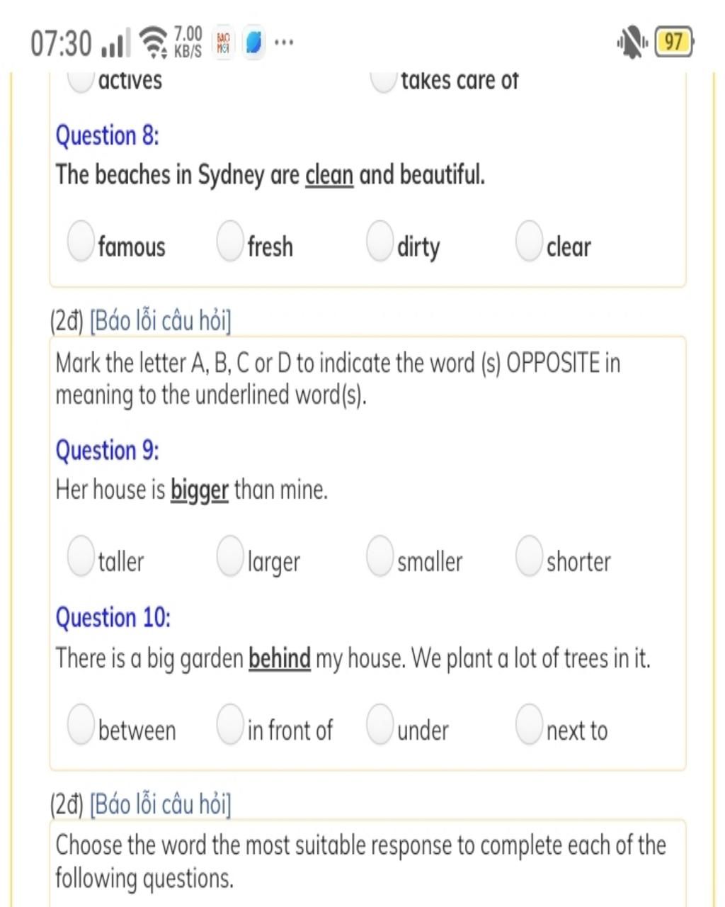
Task: Tap the Báo Mới notification icon
Action: pos(223,43)
